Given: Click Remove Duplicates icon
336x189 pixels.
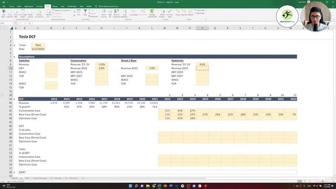Looking at the screenshot, I should (117, 13).
